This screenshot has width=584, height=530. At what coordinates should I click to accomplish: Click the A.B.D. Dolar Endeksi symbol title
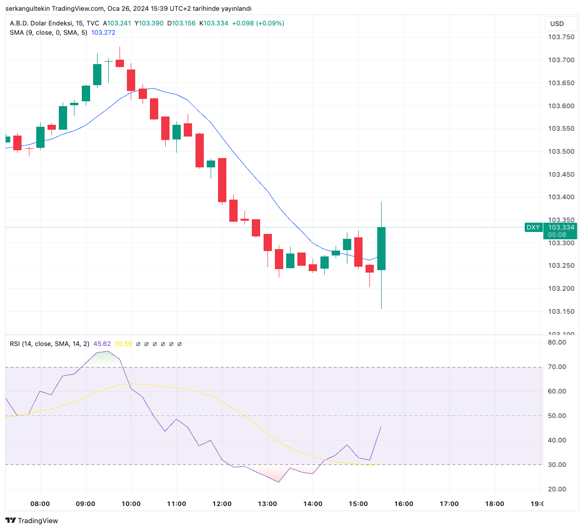41,23
